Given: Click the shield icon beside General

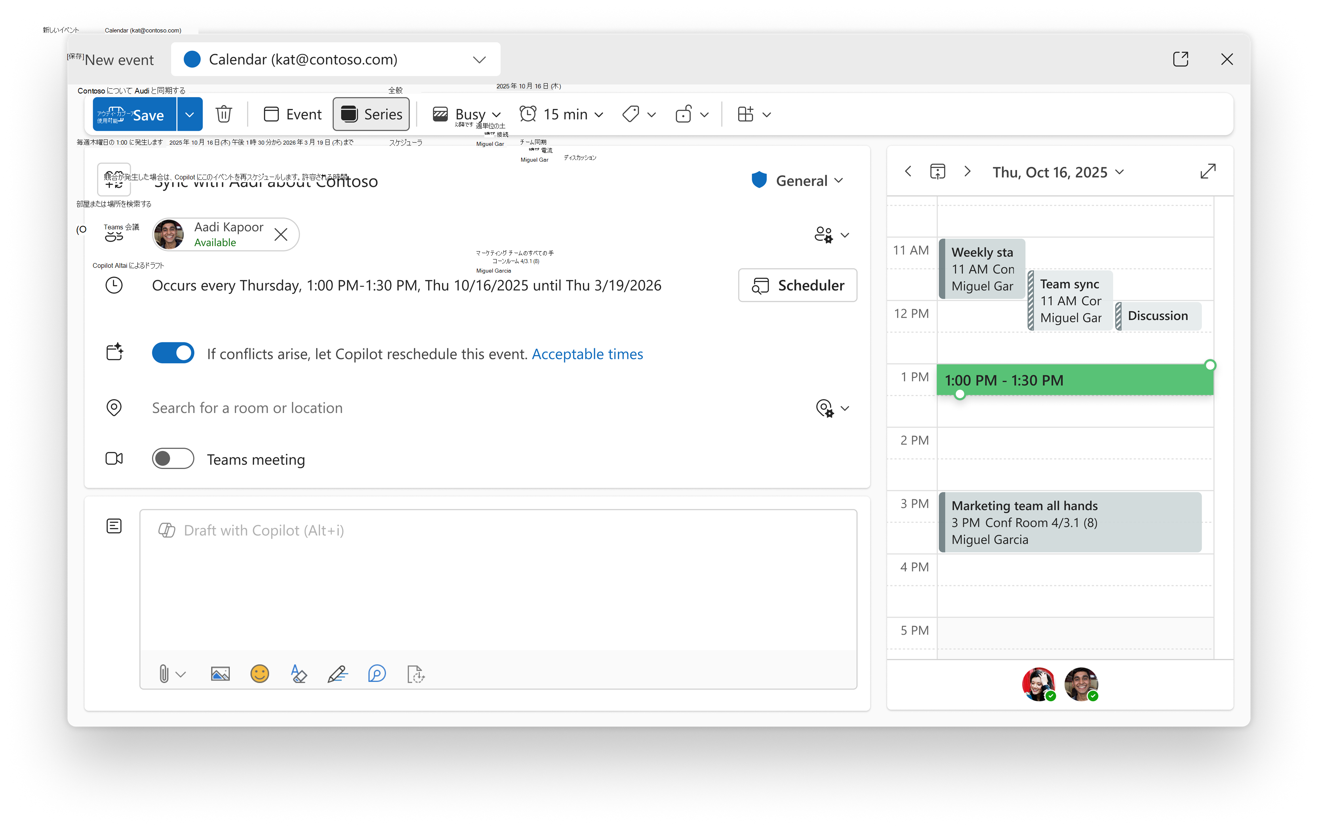Looking at the screenshot, I should (x=759, y=179).
